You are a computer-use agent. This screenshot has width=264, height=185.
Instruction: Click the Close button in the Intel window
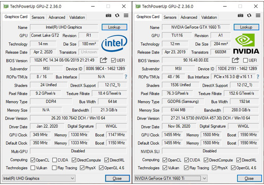coord(117,178)
